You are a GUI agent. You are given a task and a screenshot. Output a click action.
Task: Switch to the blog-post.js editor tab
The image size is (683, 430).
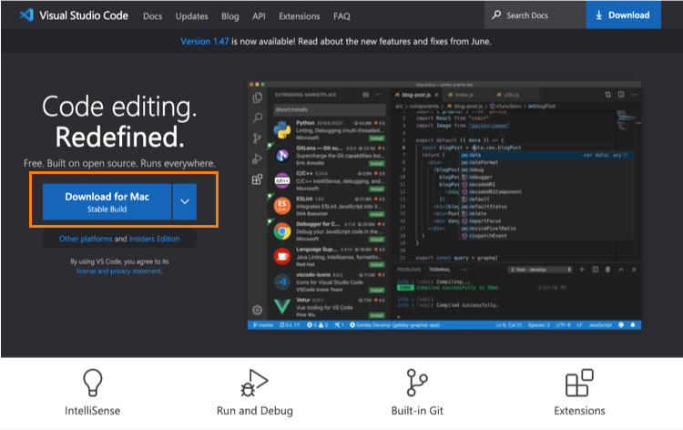(416, 95)
